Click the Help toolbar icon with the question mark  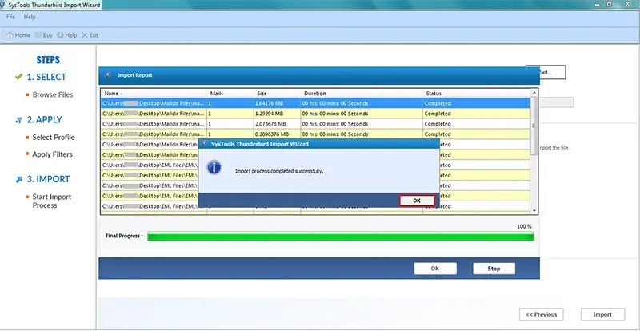(x=67, y=35)
